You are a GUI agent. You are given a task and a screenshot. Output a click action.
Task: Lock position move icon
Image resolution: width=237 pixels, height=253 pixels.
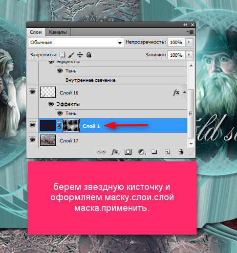(80, 55)
